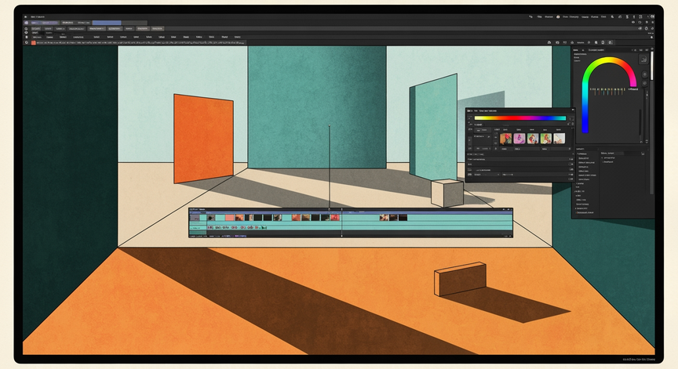The image size is (678, 369).
Task: Select the pink-purple thumbnail in floating dialog
Action: pos(519,139)
